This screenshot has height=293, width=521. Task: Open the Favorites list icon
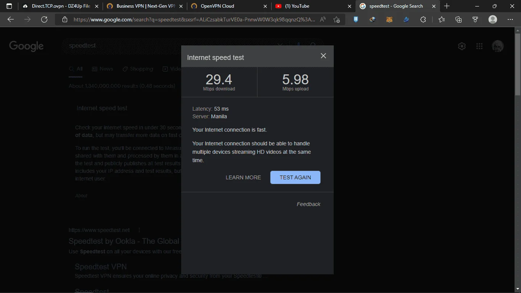pos(442,19)
